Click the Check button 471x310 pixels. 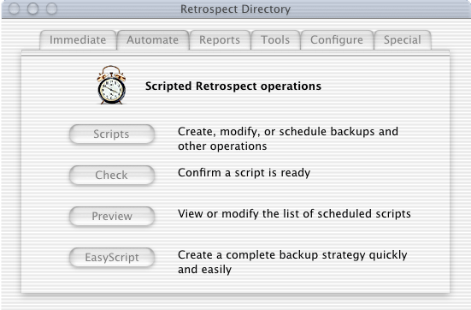point(112,175)
